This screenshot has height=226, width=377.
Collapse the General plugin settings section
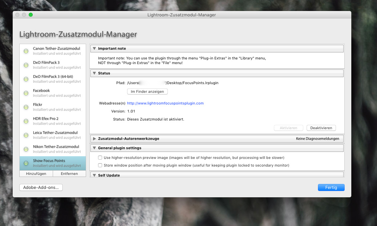[x=94, y=148]
